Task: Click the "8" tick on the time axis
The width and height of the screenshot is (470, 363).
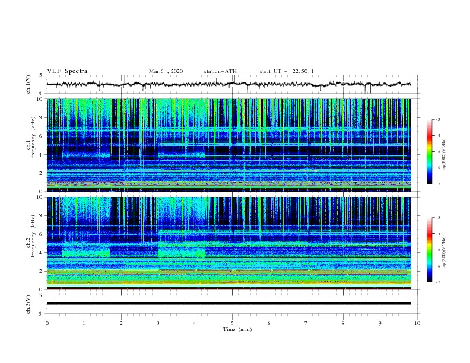Action: (x=343, y=323)
